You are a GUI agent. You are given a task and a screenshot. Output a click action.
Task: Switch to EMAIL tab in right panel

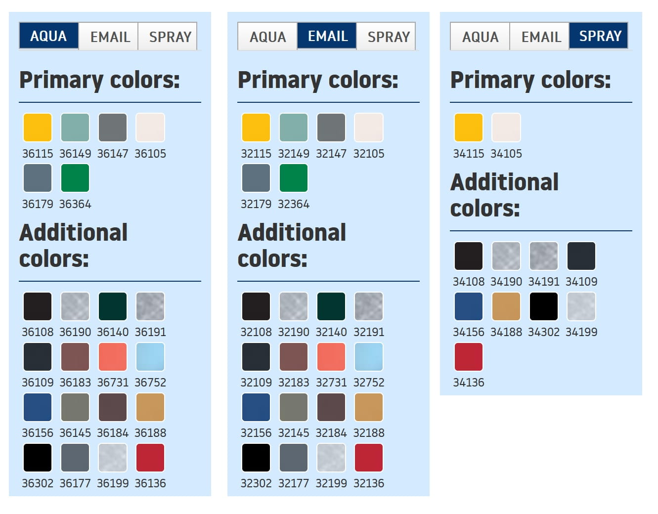click(x=541, y=37)
